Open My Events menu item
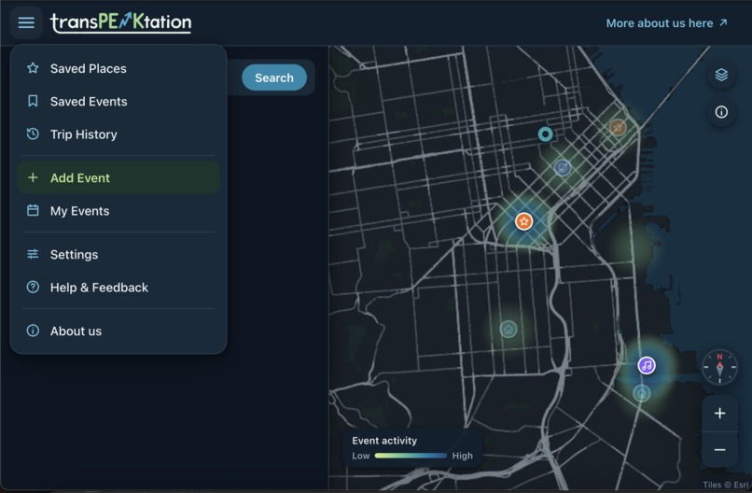The height and width of the screenshot is (493, 752). click(x=118, y=211)
